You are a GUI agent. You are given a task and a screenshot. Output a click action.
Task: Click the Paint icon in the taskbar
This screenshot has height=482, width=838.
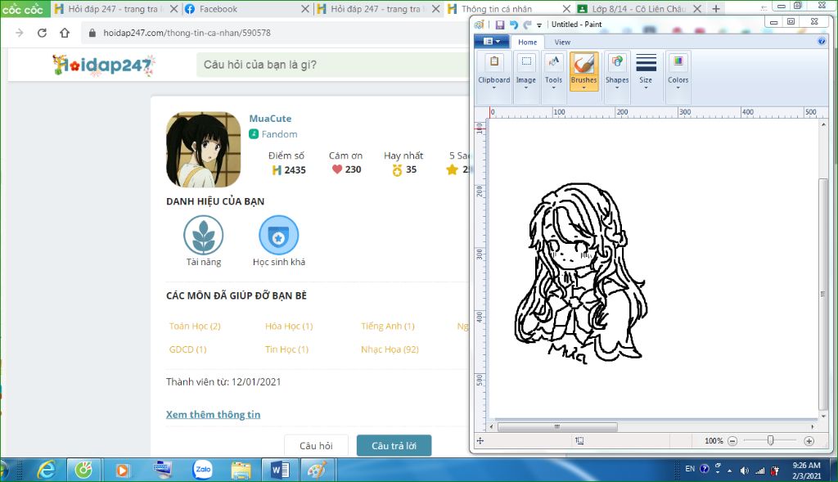[318, 471]
